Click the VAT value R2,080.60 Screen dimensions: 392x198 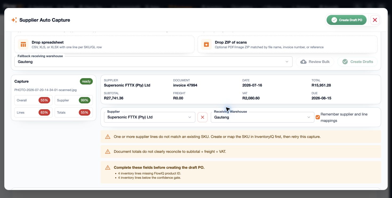pyautogui.click(x=251, y=98)
